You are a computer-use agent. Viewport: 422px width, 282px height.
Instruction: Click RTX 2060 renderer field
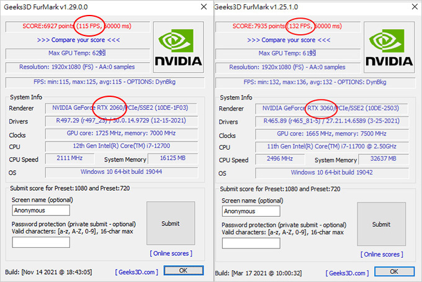pos(121,108)
